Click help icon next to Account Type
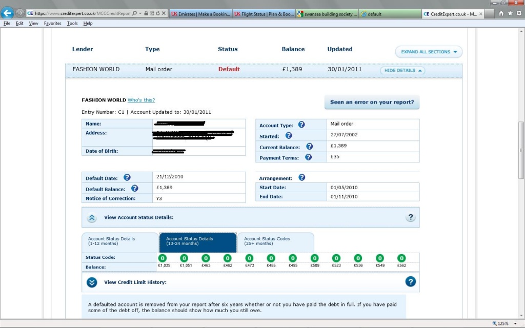 click(301, 125)
